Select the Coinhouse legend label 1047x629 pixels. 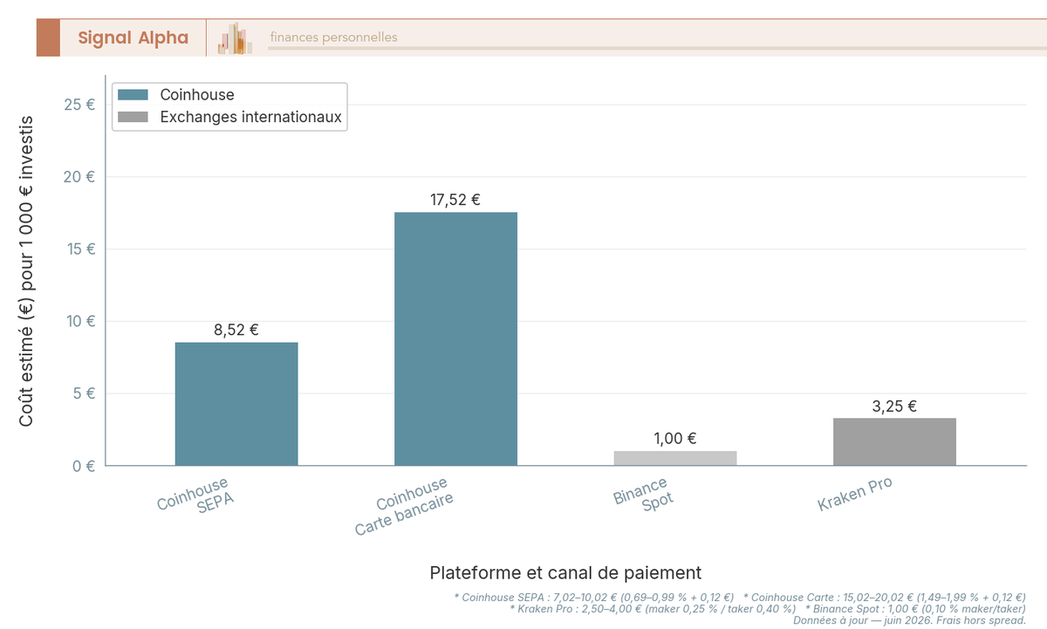pyautogui.click(x=197, y=95)
